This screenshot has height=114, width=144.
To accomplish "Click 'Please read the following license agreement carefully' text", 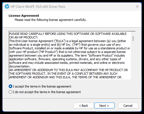I will [x=51, y=20].
